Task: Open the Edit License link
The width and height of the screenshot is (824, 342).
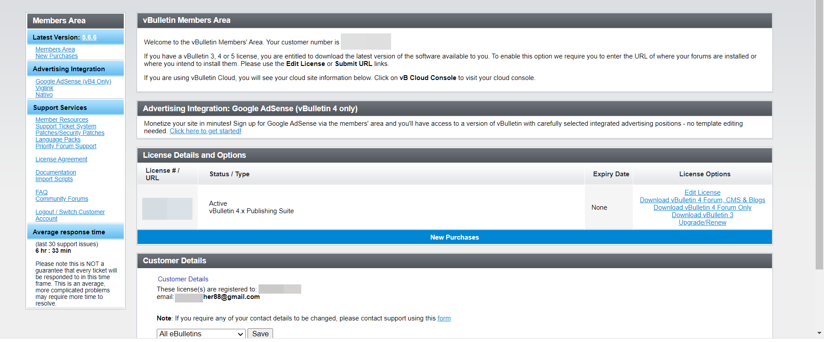Action: [702, 193]
